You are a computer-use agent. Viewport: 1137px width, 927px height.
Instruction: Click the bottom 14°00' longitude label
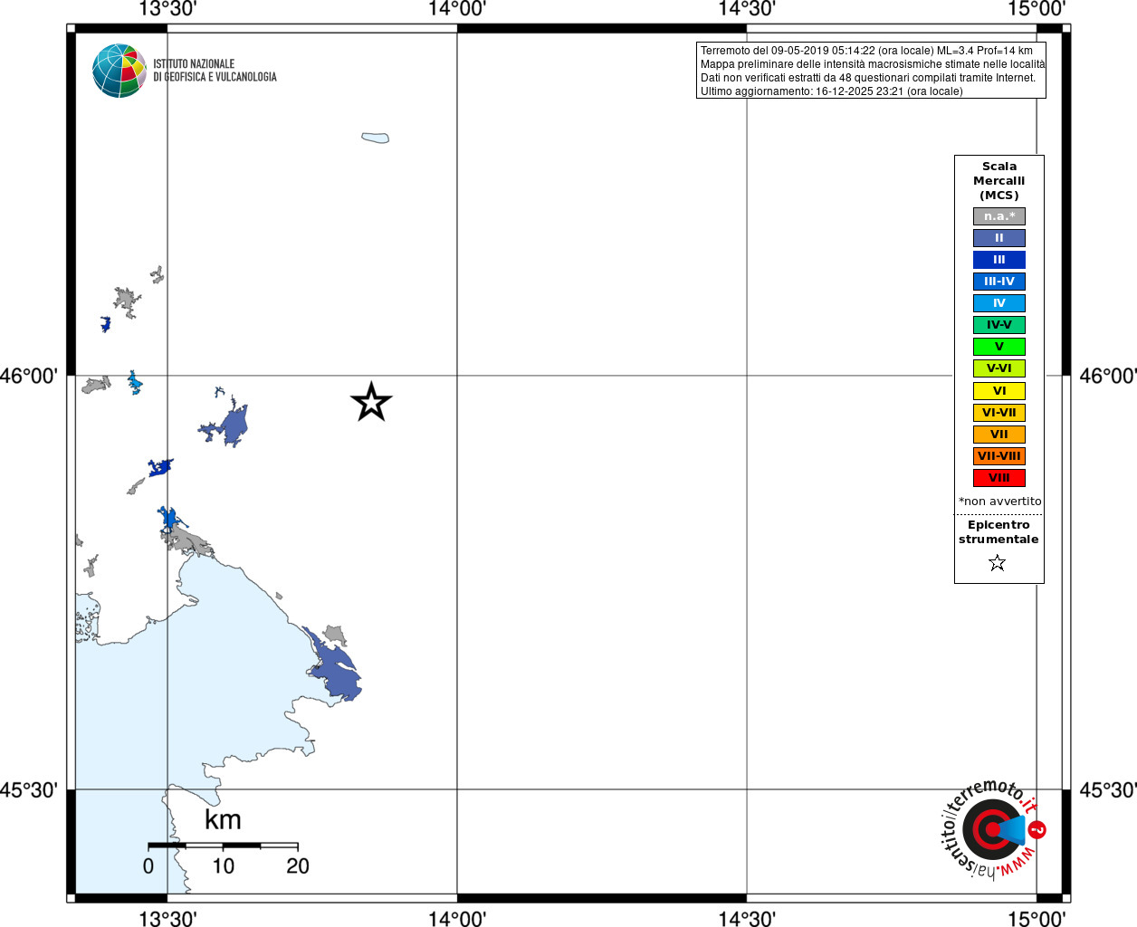(x=457, y=919)
